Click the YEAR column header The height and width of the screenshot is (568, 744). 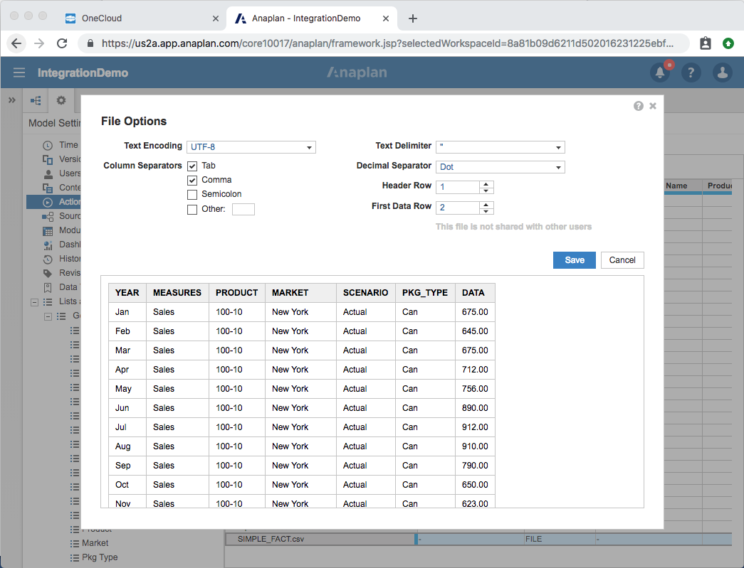click(127, 293)
